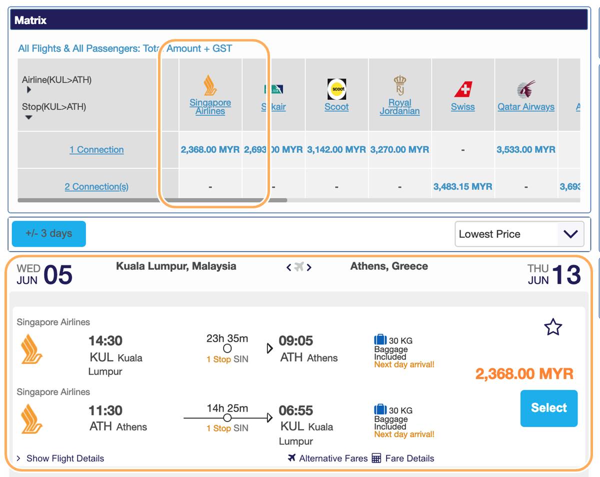The height and width of the screenshot is (477, 600).
Task: Open the 1 Connection row link
Action: coord(96,149)
